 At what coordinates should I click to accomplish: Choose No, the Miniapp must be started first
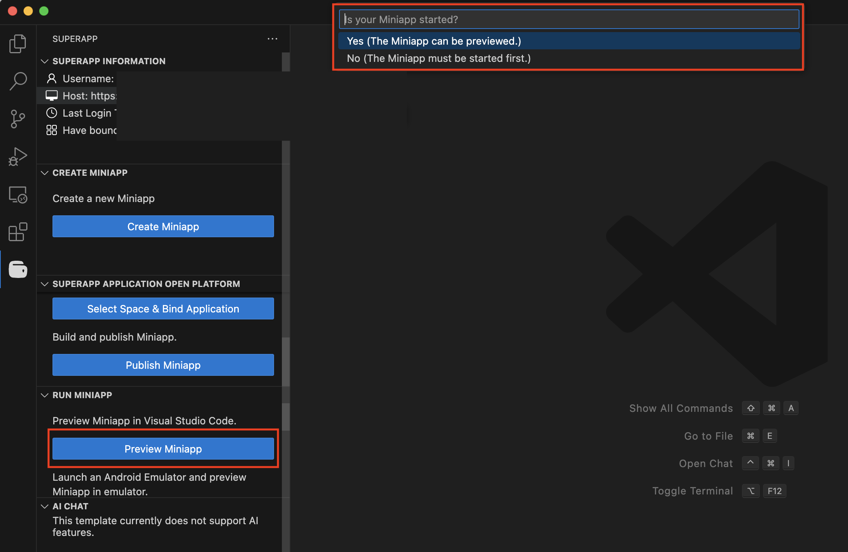(568, 58)
